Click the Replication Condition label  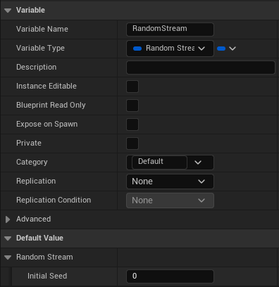click(54, 200)
